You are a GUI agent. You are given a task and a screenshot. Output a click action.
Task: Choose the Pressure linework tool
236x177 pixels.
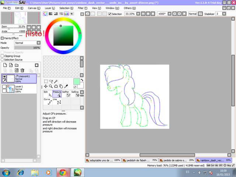click(57, 94)
